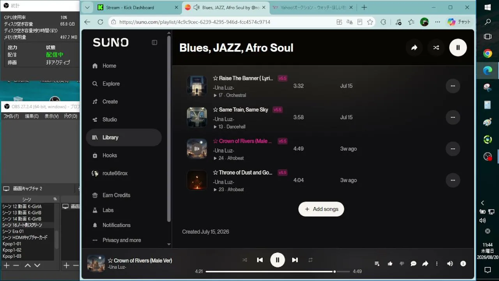Open song info in the player bar

(x=463, y=264)
